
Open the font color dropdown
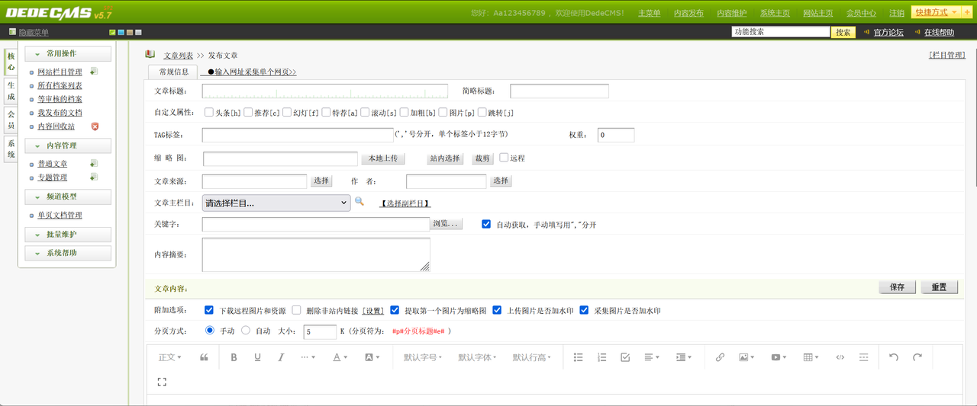[x=340, y=357]
